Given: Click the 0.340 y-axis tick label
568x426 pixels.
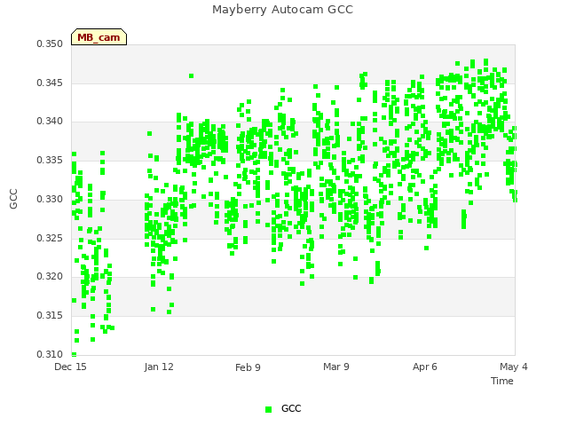Looking at the screenshot, I should coord(50,122).
